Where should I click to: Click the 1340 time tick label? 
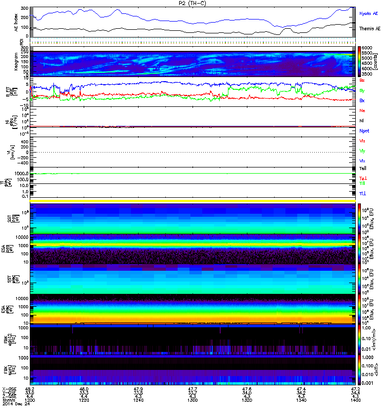[x=301, y=400]
